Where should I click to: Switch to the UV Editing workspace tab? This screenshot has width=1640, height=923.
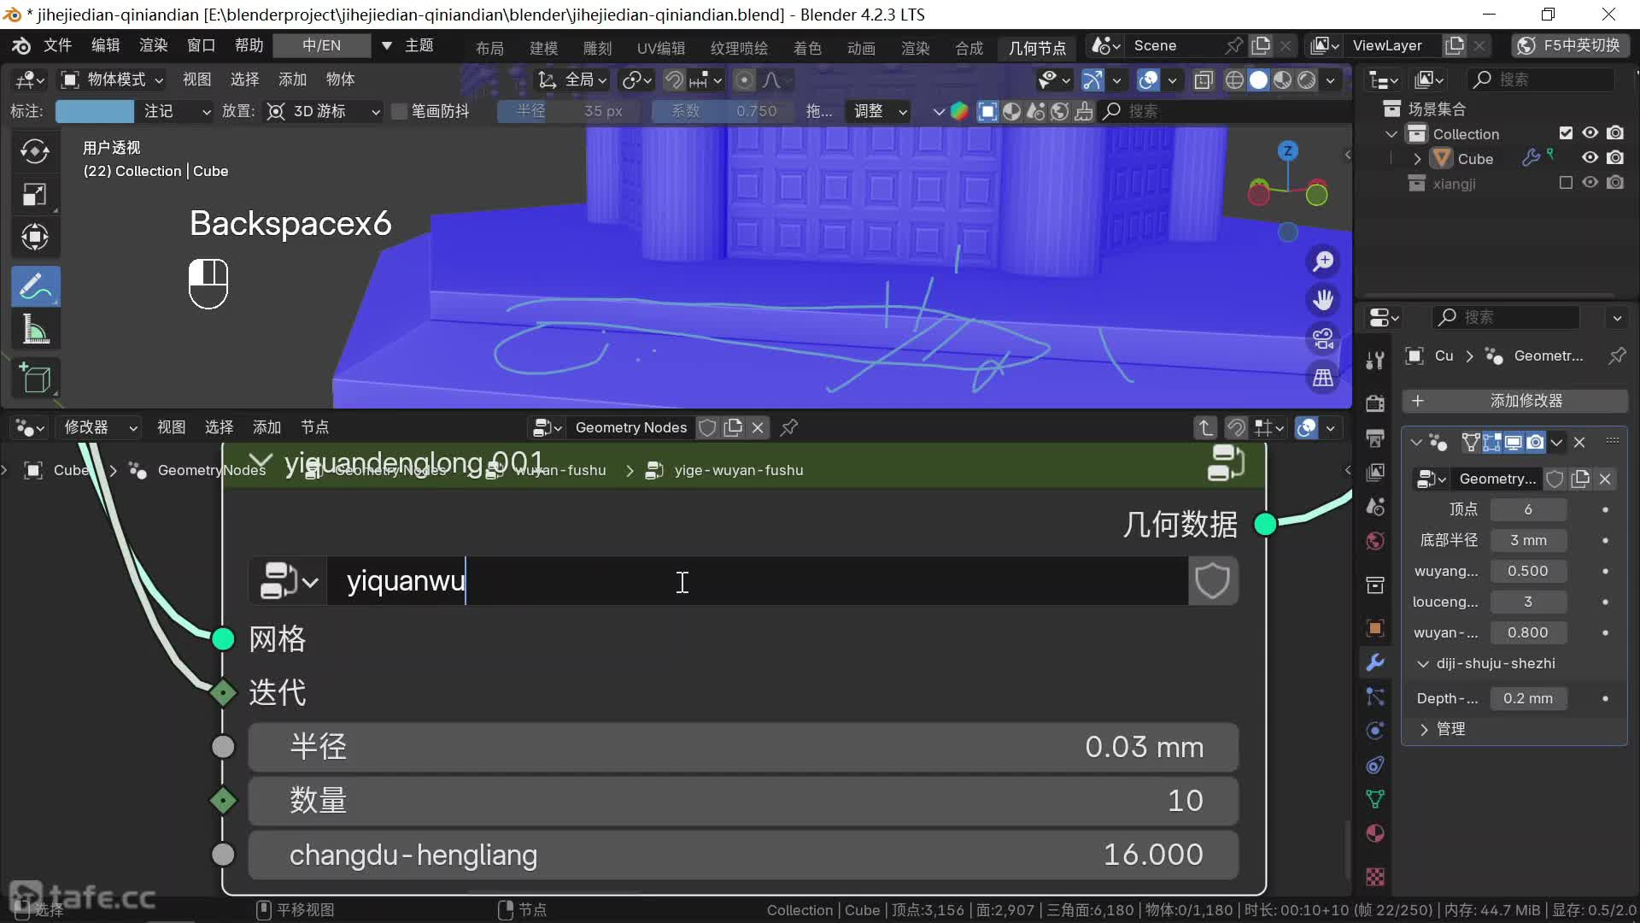(660, 48)
